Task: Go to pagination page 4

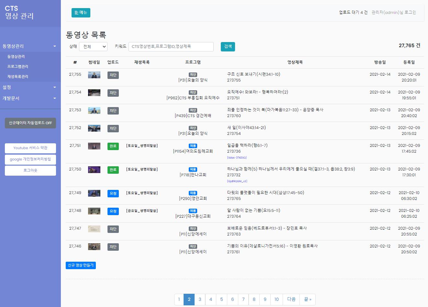Action: pos(211,299)
